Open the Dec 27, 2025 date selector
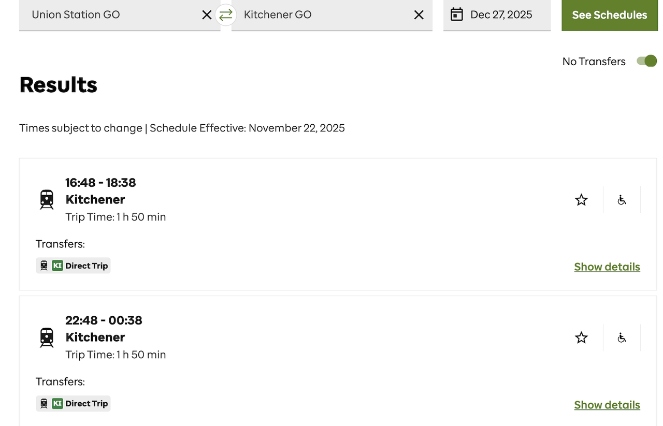The width and height of the screenshot is (663, 426). [501, 15]
